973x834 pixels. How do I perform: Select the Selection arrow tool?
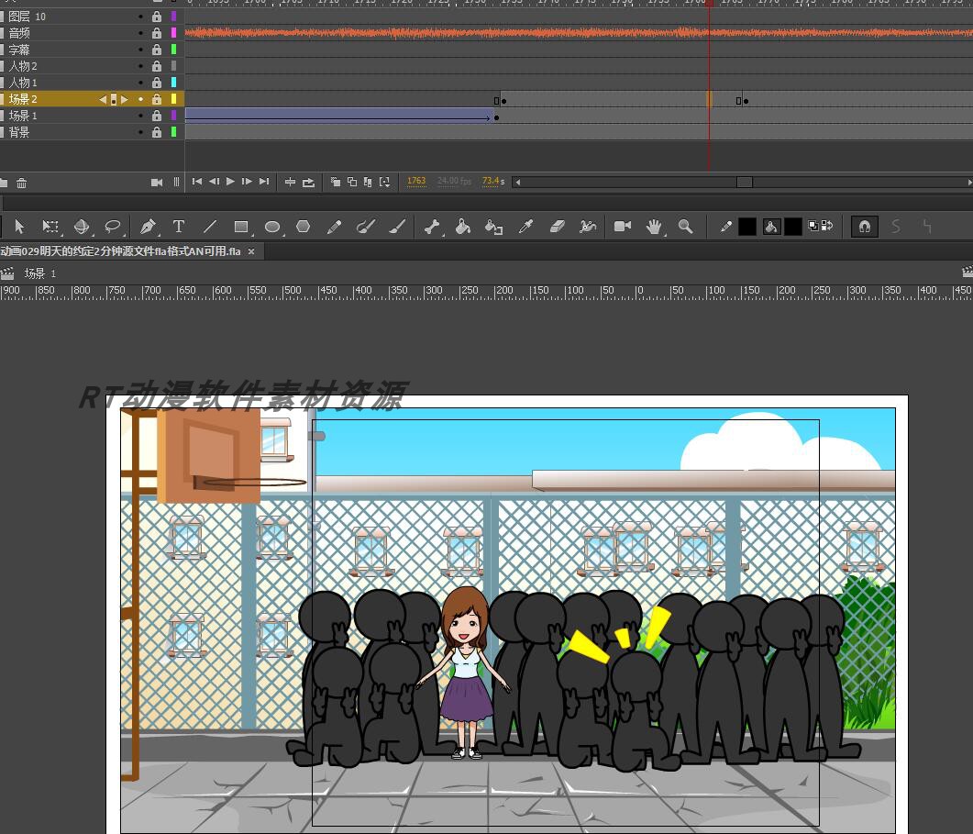19,227
